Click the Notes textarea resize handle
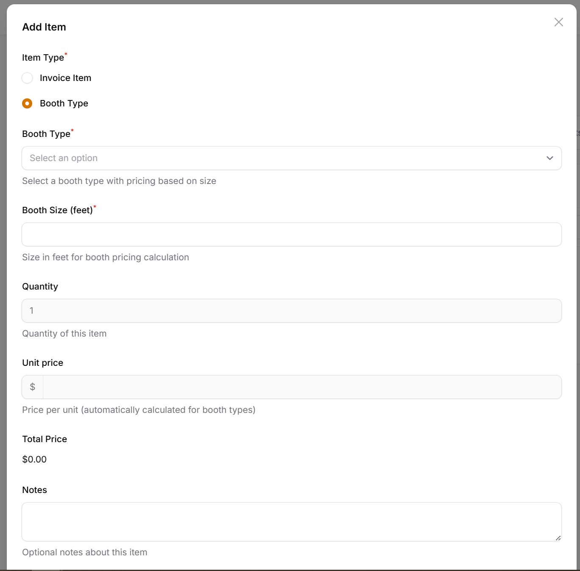The image size is (580, 571). [x=558, y=538]
